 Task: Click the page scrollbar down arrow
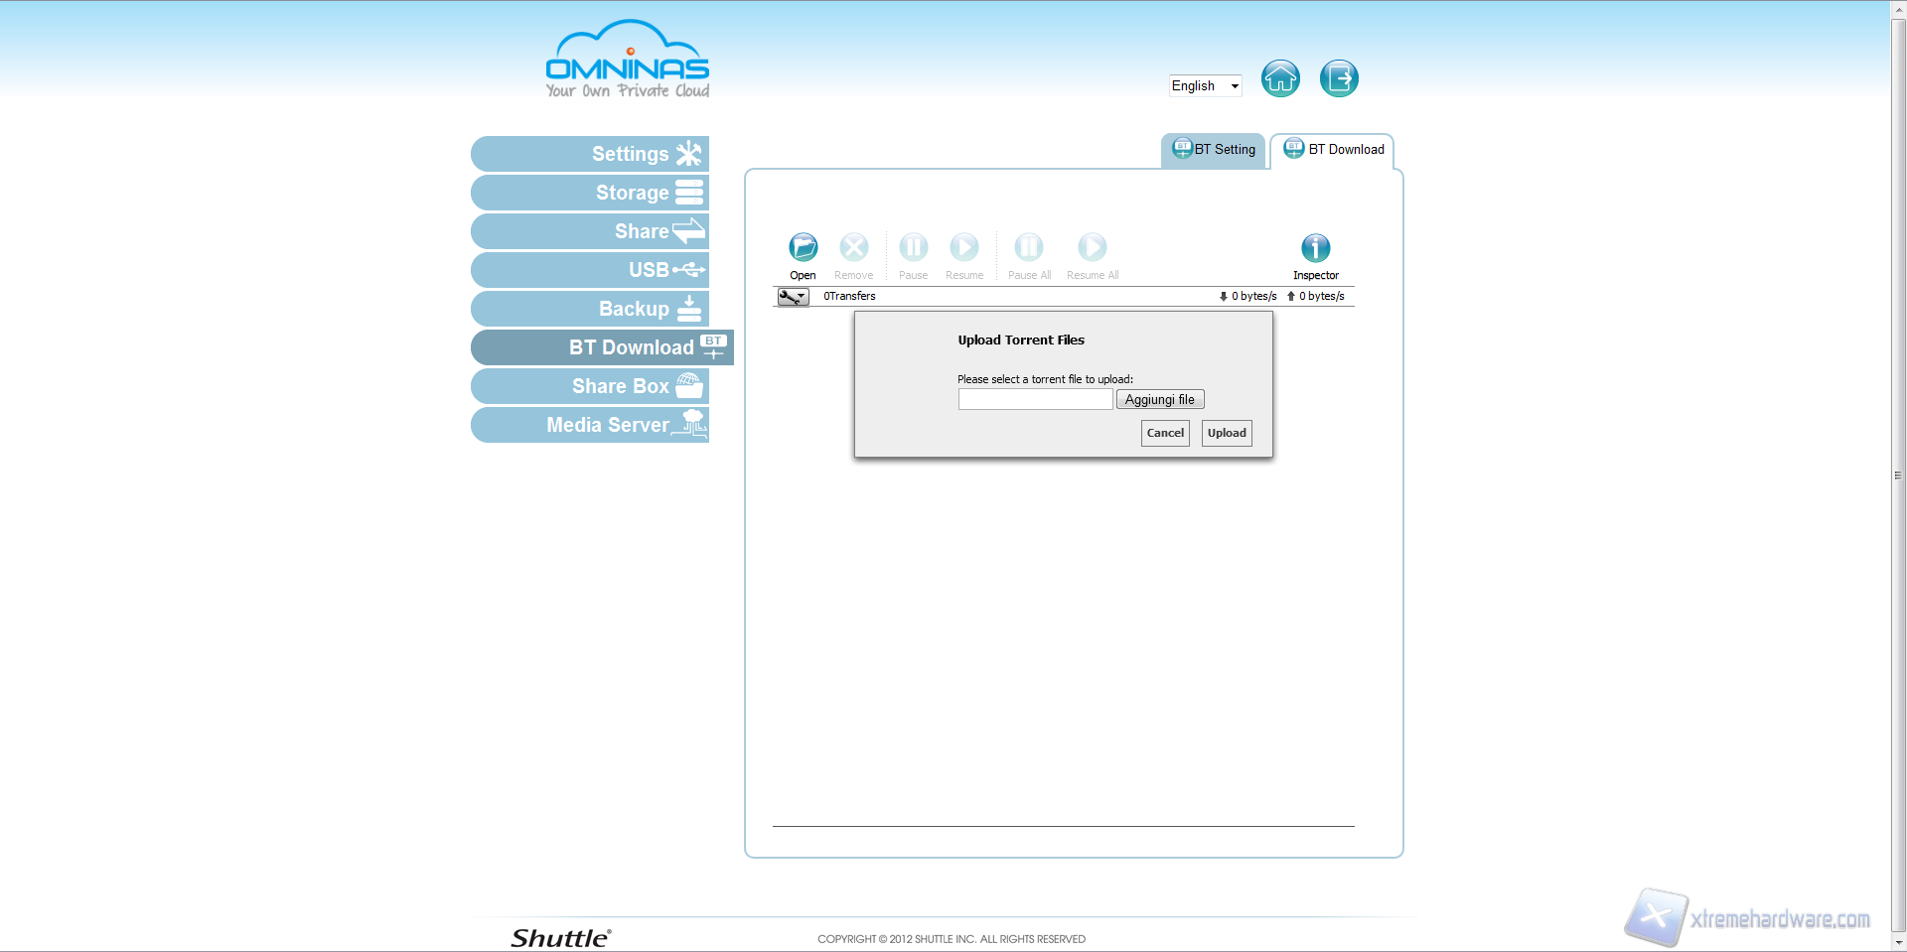pyautogui.click(x=1898, y=943)
